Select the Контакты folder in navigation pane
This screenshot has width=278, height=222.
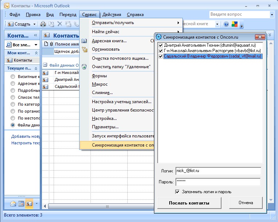22,60
